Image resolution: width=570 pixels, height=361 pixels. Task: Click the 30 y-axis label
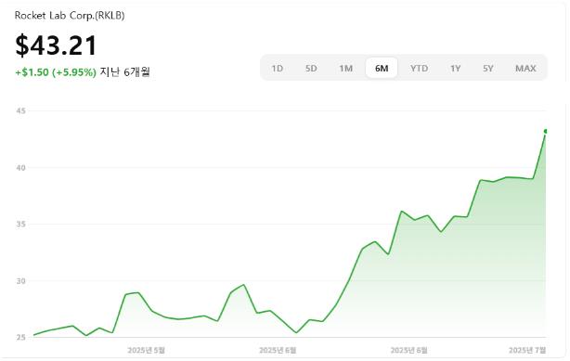point(21,281)
